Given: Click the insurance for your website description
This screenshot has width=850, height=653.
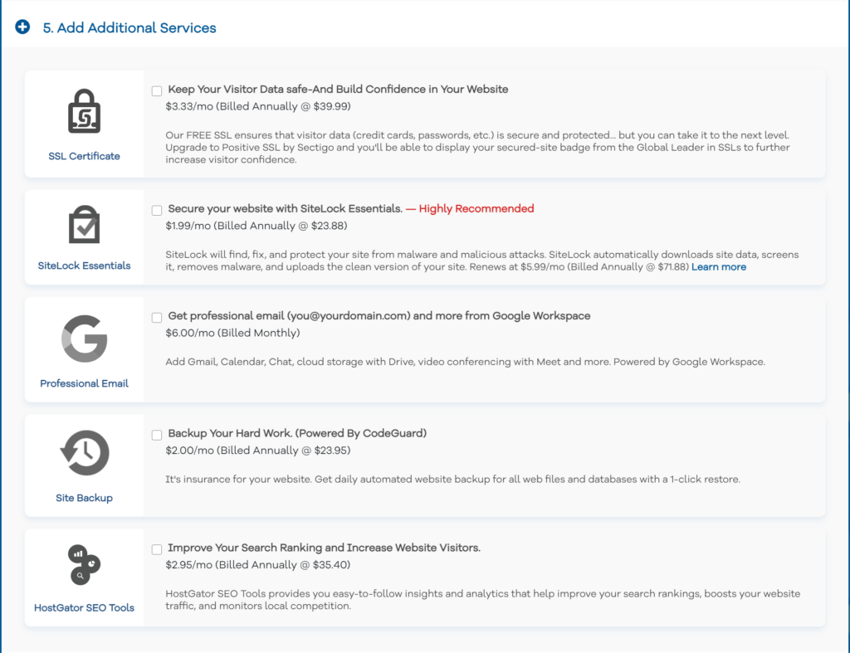Looking at the screenshot, I should point(452,479).
